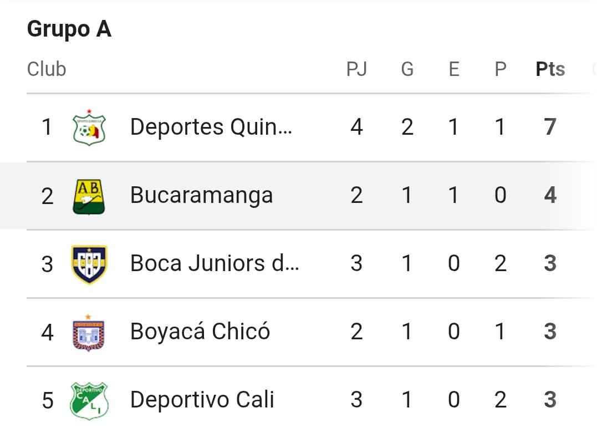Click the Boca Juniors de Cali crest

click(89, 264)
